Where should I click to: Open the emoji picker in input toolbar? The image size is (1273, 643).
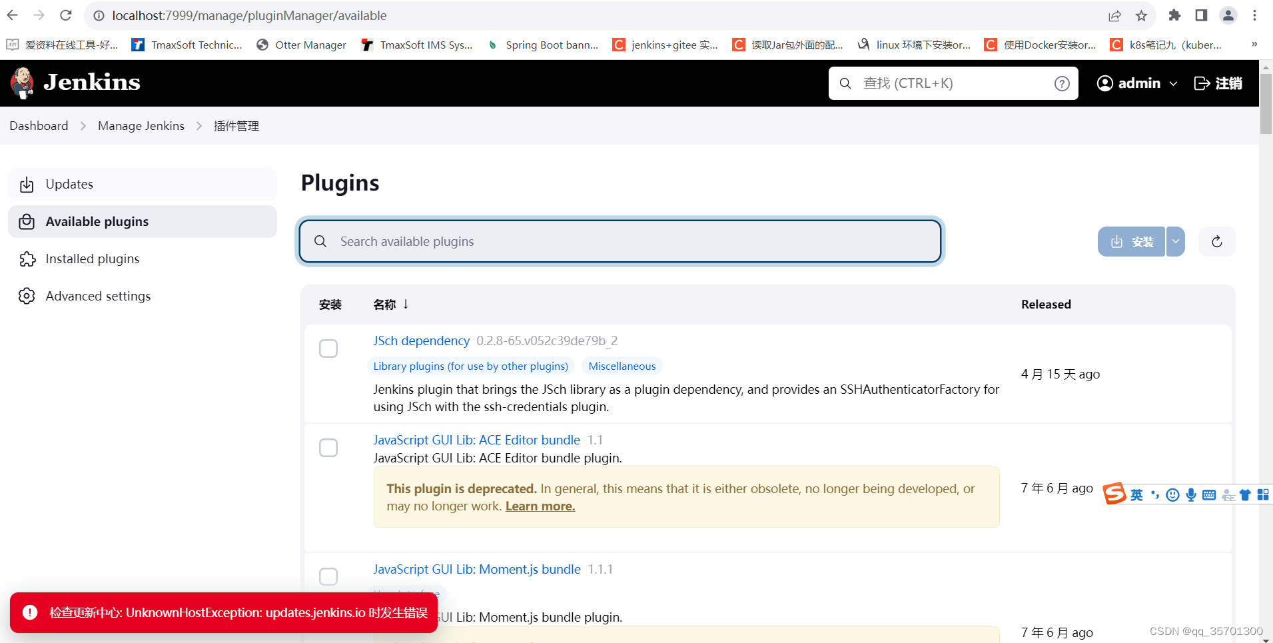(1172, 494)
